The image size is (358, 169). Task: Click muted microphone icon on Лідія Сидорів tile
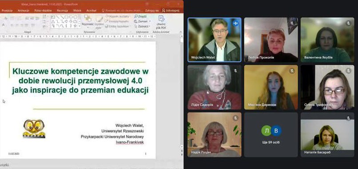tap(235, 71)
